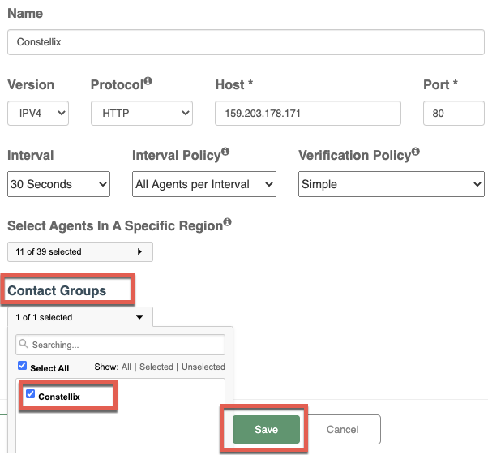Open the Version IPV4 dropdown
The width and height of the screenshot is (488, 455).
(x=38, y=113)
